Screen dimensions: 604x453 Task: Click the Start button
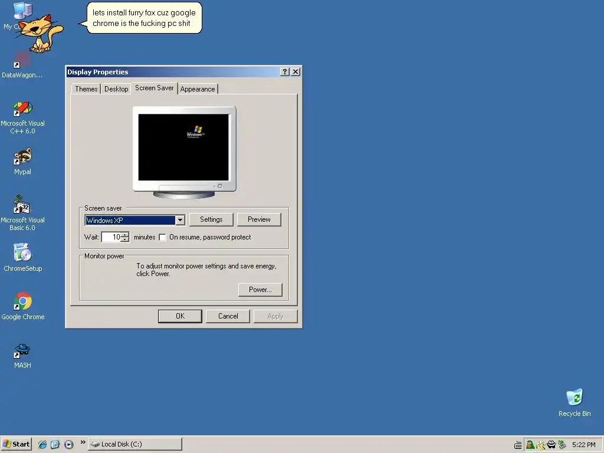[16, 444]
